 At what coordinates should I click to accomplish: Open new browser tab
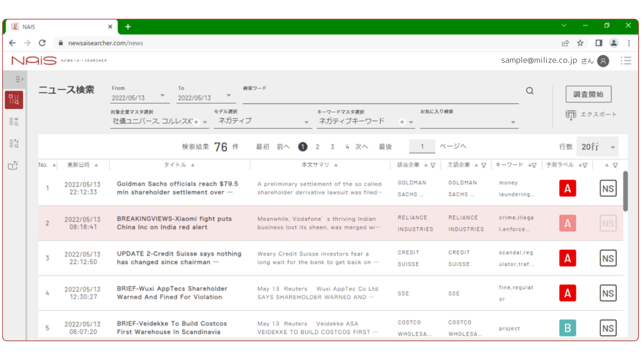click(x=128, y=27)
